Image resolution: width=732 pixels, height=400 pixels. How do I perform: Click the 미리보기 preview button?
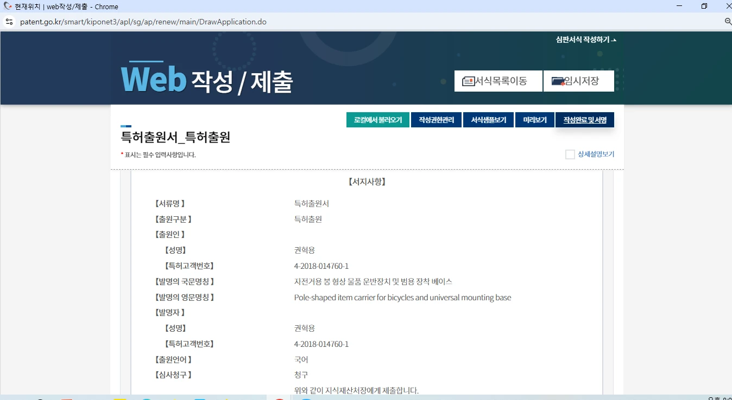(x=534, y=120)
